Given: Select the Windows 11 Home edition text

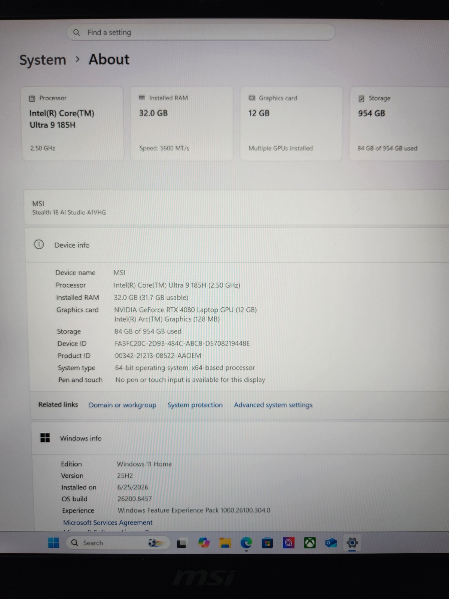Looking at the screenshot, I should click(x=144, y=464).
